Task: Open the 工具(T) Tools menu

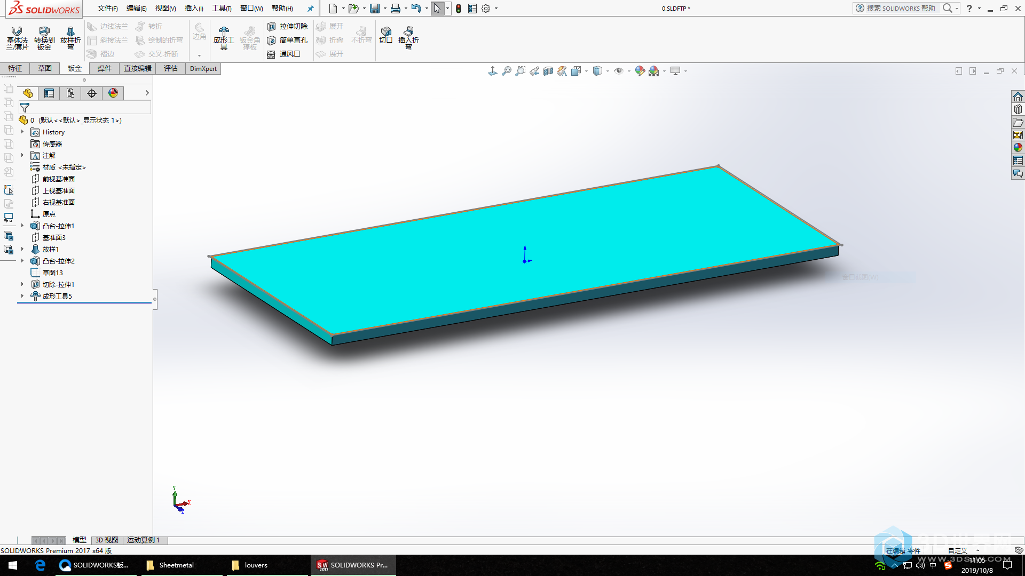Action: (x=222, y=9)
